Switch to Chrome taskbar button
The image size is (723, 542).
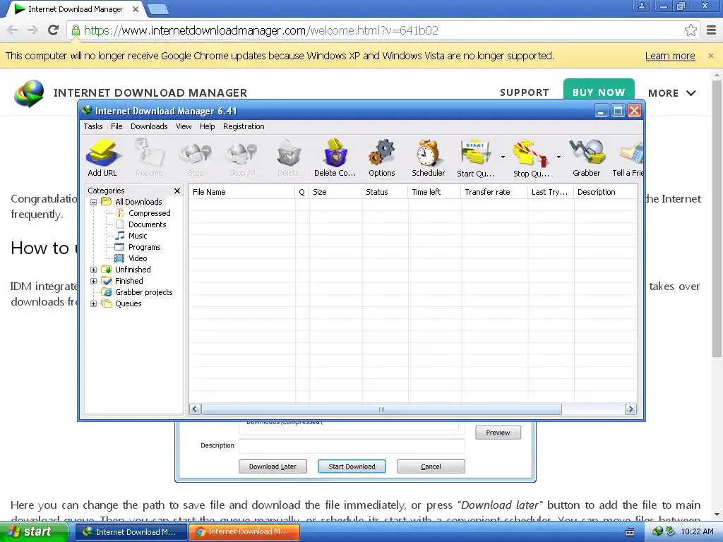(x=244, y=532)
